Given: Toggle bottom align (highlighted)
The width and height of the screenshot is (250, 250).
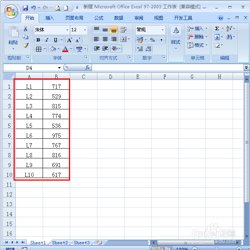Looking at the screenshot, I should click(113, 30).
